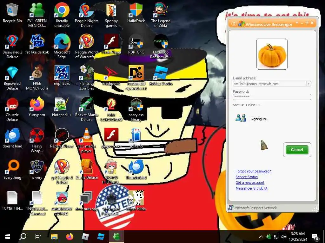Viewport: 325px width, 243px height.
Task: Open the 'literally unusable' Chrome shortcut
Action: (x=62, y=16)
